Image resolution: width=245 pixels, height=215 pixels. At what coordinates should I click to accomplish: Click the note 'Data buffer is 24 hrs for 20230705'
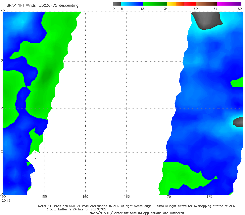(x=76, y=209)
